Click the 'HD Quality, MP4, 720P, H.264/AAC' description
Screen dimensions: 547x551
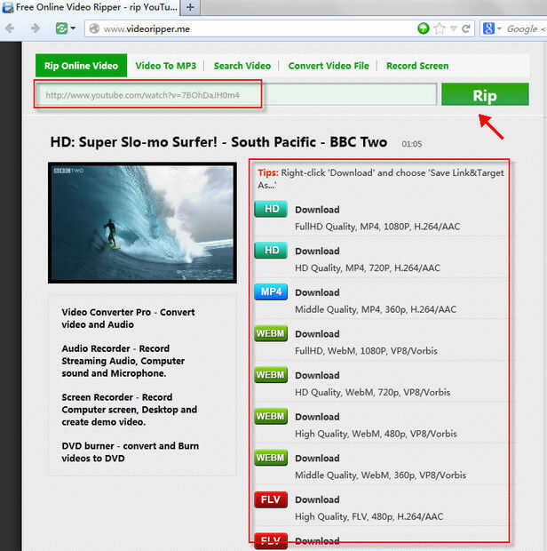click(x=368, y=268)
